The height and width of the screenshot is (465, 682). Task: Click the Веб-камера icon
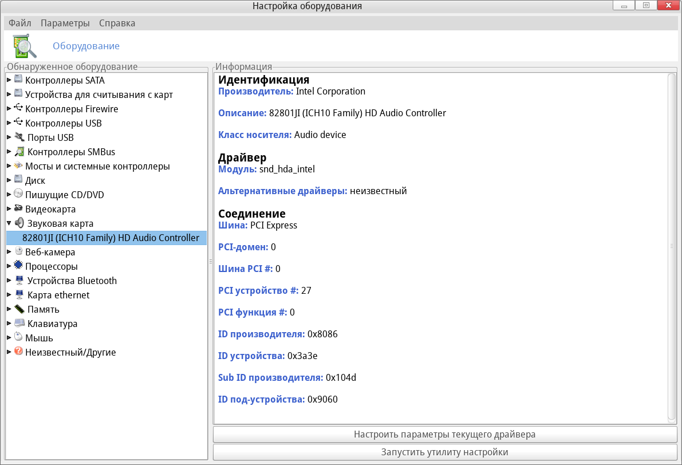pyautogui.click(x=18, y=251)
